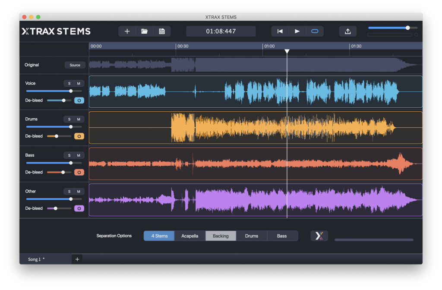
Task: Adjust the Drums volume slider handle
Action: tap(71, 127)
